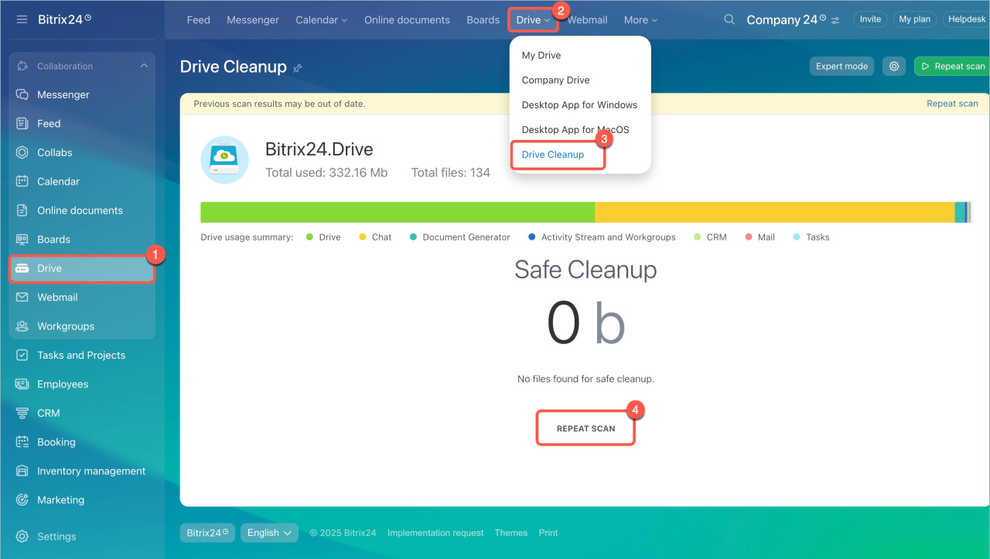Open Drive Cleanup settings gear icon
The image size is (990, 559).
point(894,66)
